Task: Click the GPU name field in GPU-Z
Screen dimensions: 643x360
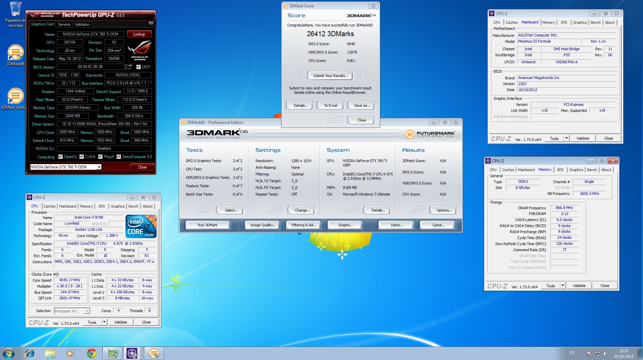Action: (90, 34)
